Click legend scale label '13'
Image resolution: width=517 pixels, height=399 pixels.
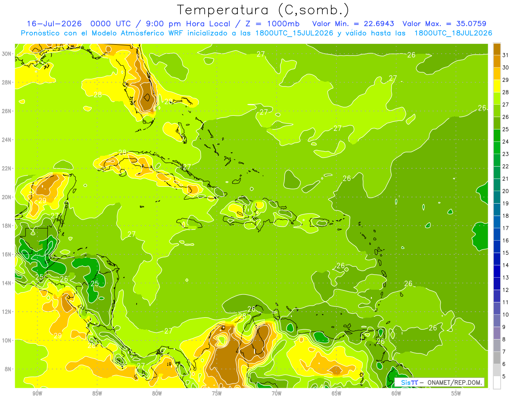pyautogui.click(x=506, y=278)
